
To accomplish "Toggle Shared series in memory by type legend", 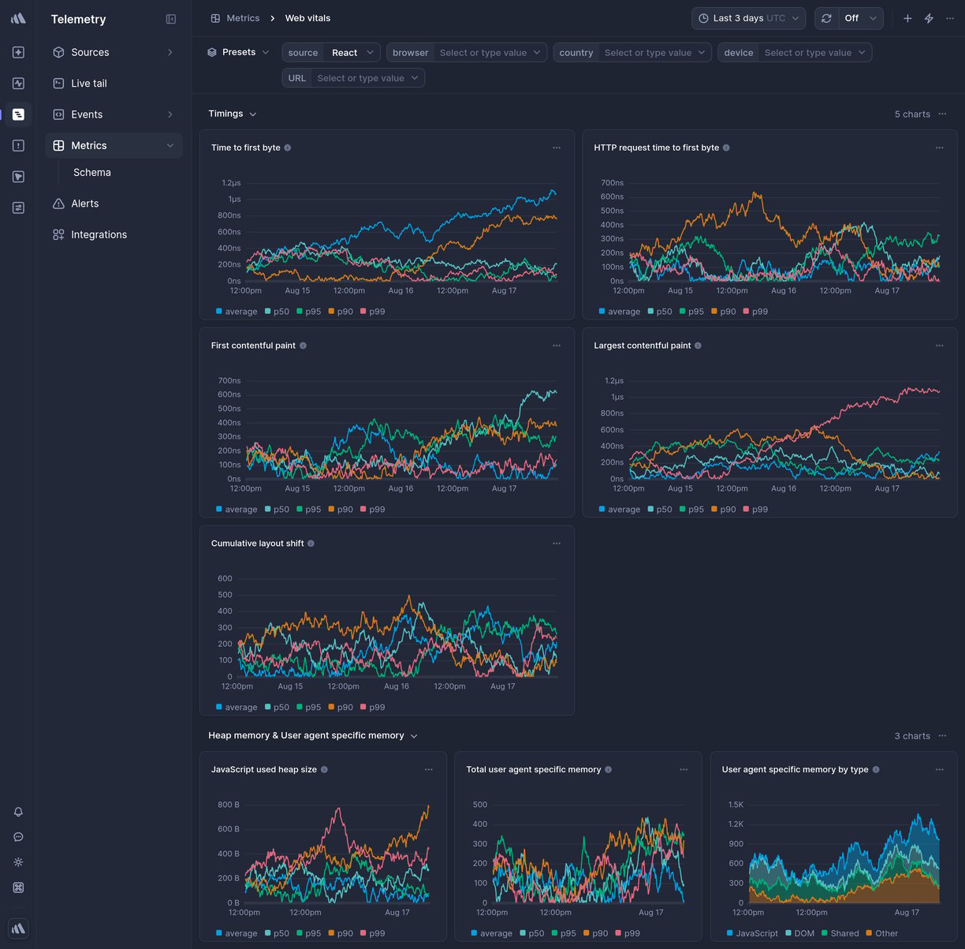I will [840, 933].
